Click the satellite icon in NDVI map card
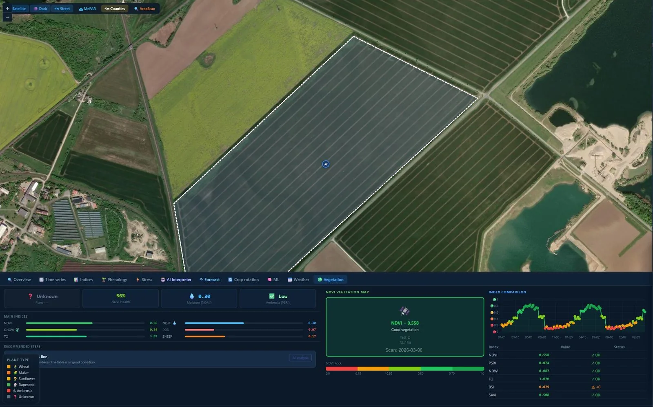This screenshot has width=653, height=407. click(404, 311)
